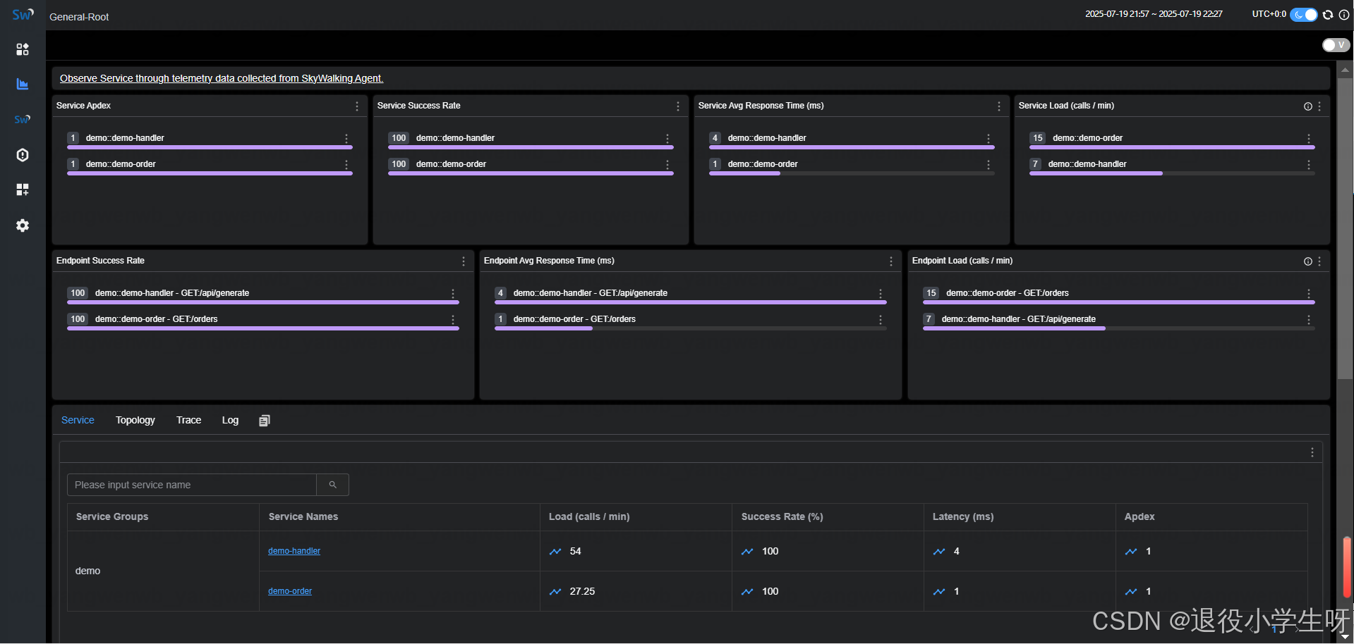Open the chart dashboard sidebar icon
This screenshot has width=1354, height=644.
point(23,84)
